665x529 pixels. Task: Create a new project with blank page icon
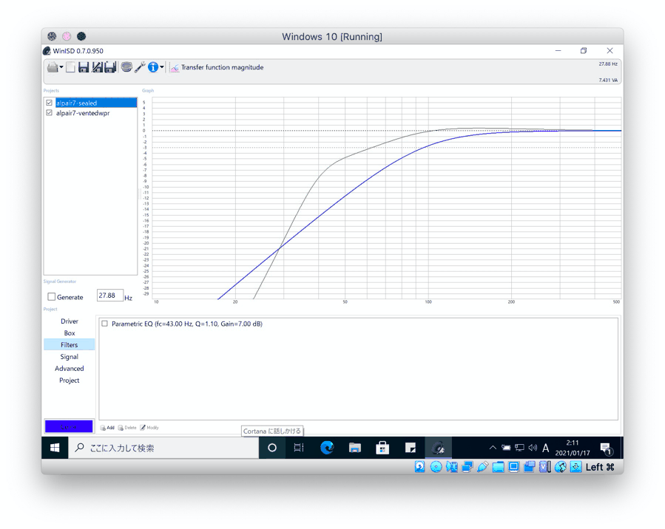click(70, 67)
